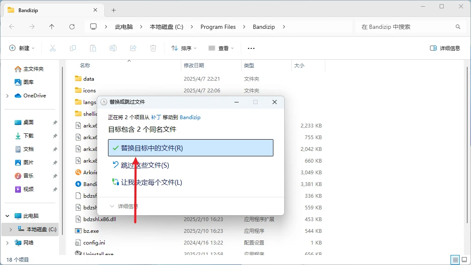The height and width of the screenshot is (265, 471).
Task: Click the monitor icon in address bar
Action: click(x=93, y=27)
